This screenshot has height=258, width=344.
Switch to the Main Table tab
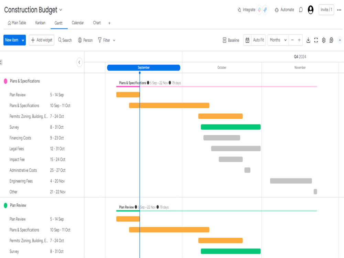[17, 23]
